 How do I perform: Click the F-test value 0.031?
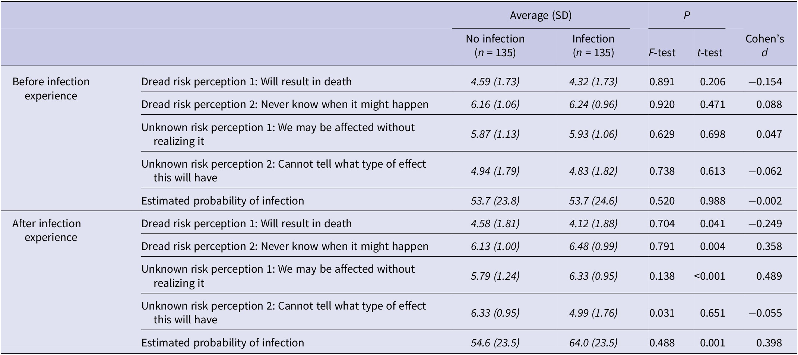(662, 313)
